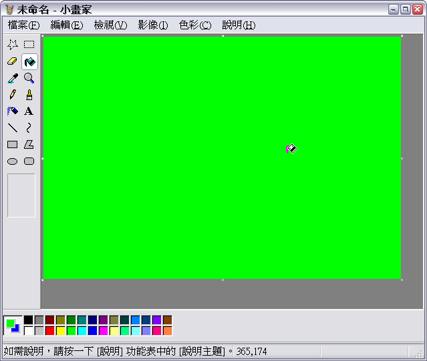Pick the purple color swatch
Screen dimensions: 427x361
point(104,320)
